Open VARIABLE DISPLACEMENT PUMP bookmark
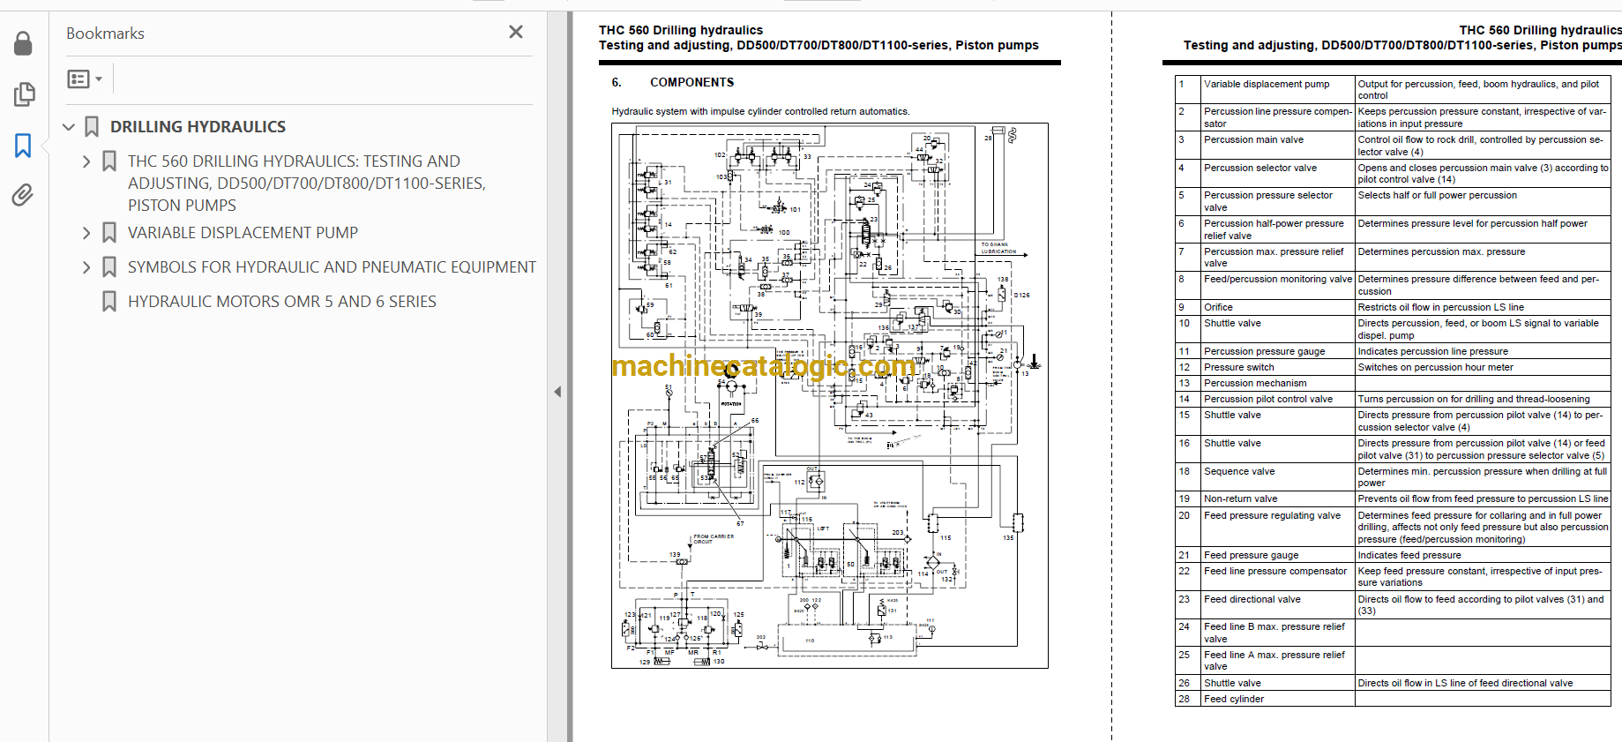Screen dimensions: 1622x742 243,233
